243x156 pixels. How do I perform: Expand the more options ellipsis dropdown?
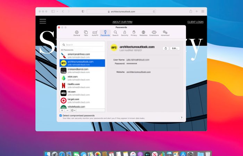[x=73, y=110]
